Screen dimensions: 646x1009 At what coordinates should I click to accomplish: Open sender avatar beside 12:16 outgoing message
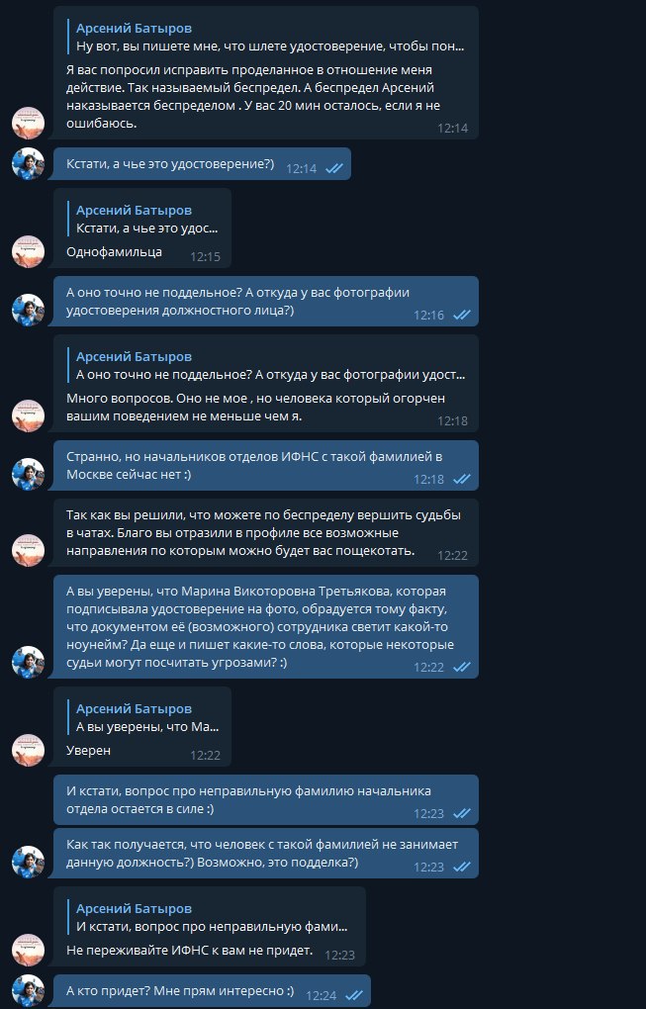click(29, 310)
